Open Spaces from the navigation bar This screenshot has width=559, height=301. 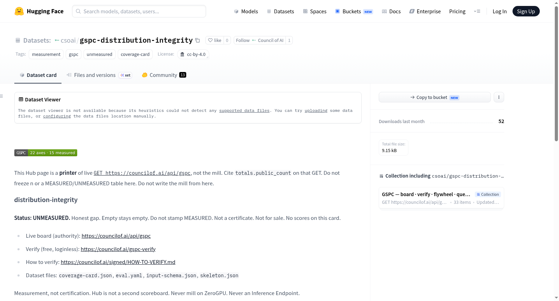click(x=314, y=11)
